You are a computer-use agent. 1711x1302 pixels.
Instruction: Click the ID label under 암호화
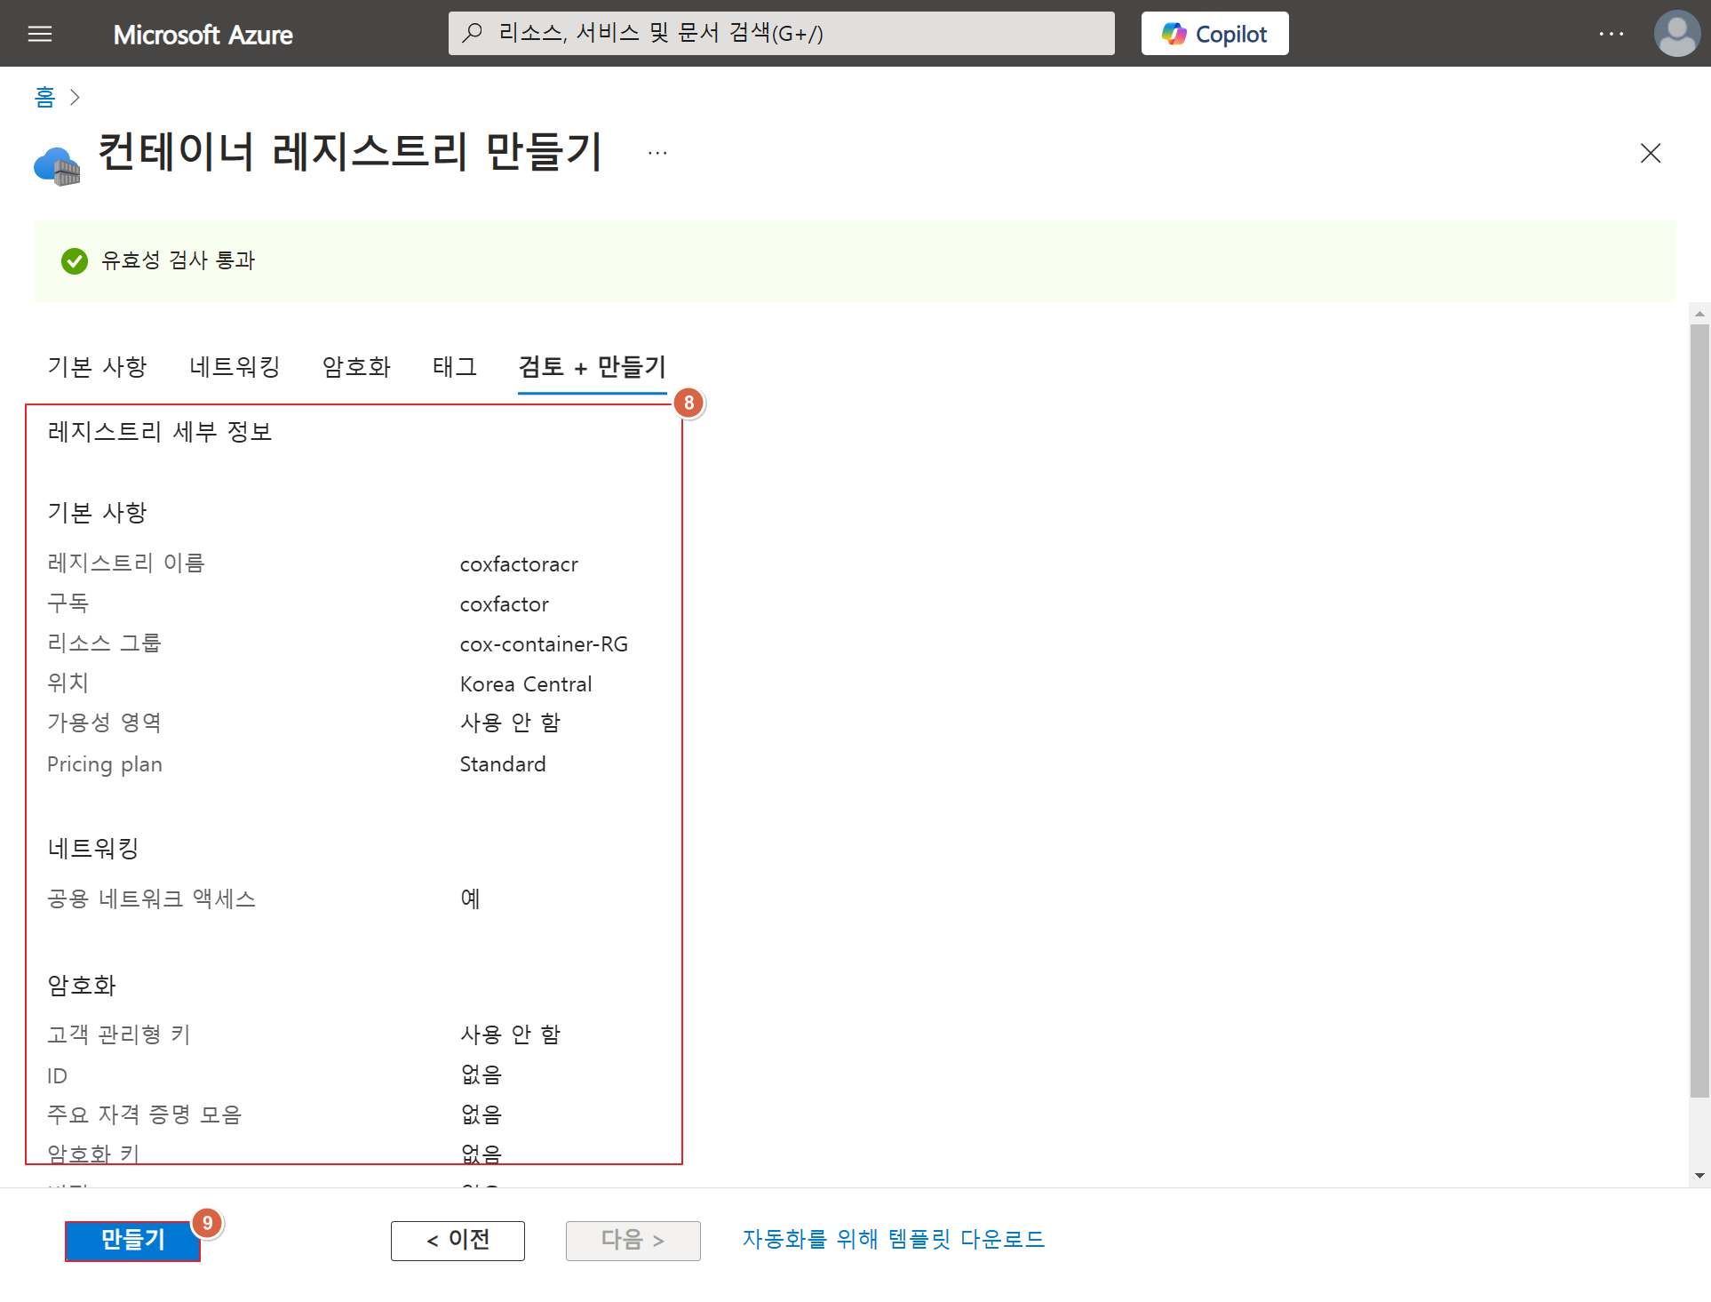57,1076
